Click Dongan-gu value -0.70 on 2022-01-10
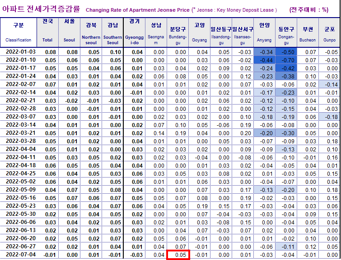341x260 pixels. 286,60
